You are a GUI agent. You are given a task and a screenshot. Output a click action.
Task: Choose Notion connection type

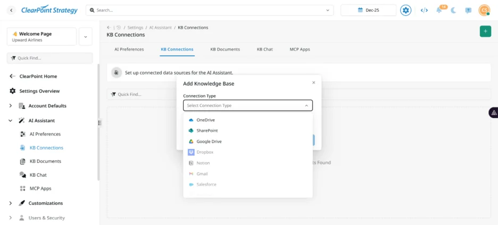coord(248,163)
